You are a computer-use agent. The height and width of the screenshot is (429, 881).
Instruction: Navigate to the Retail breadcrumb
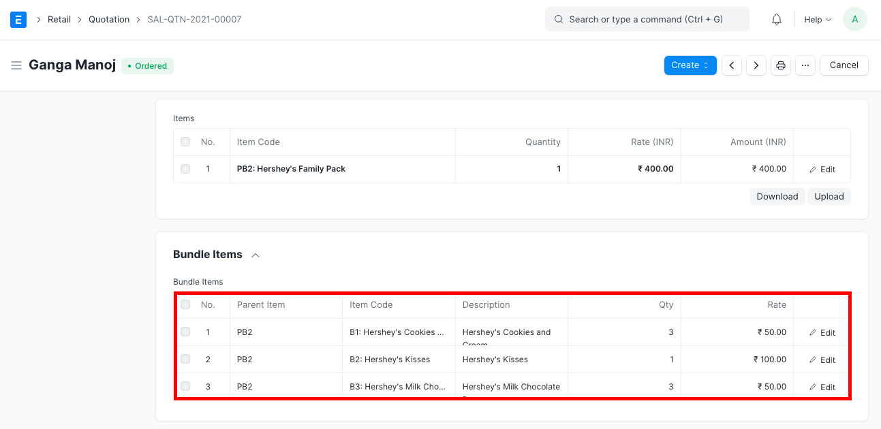(59, 20)
